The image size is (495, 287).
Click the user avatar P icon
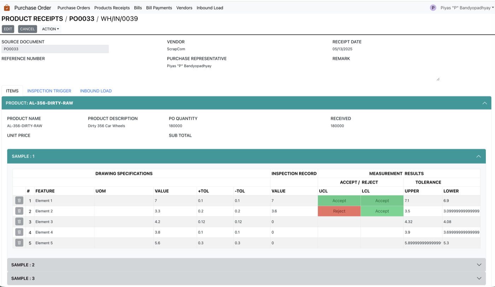pos(433,8)
